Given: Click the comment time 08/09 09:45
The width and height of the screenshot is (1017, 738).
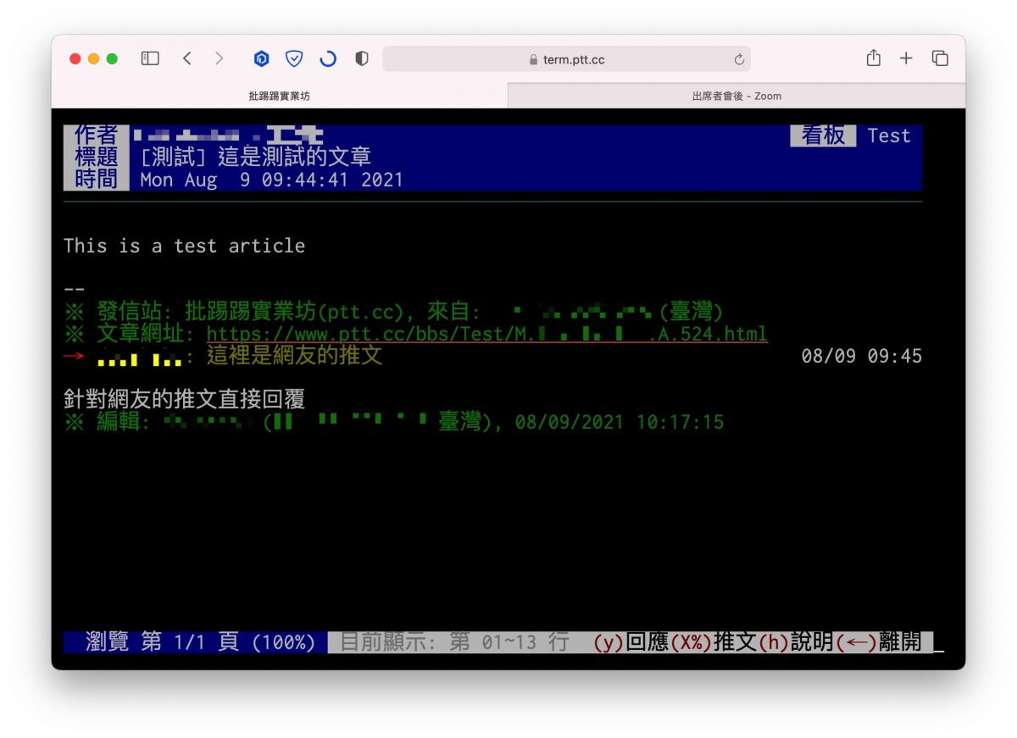Looking at the screenshot, I should 862,356.
